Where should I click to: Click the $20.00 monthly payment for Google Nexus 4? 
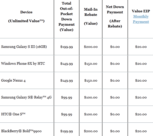141,81
